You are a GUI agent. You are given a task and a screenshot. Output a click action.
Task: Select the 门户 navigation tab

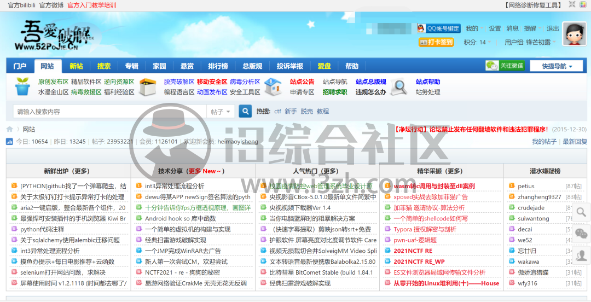(20, 66)
